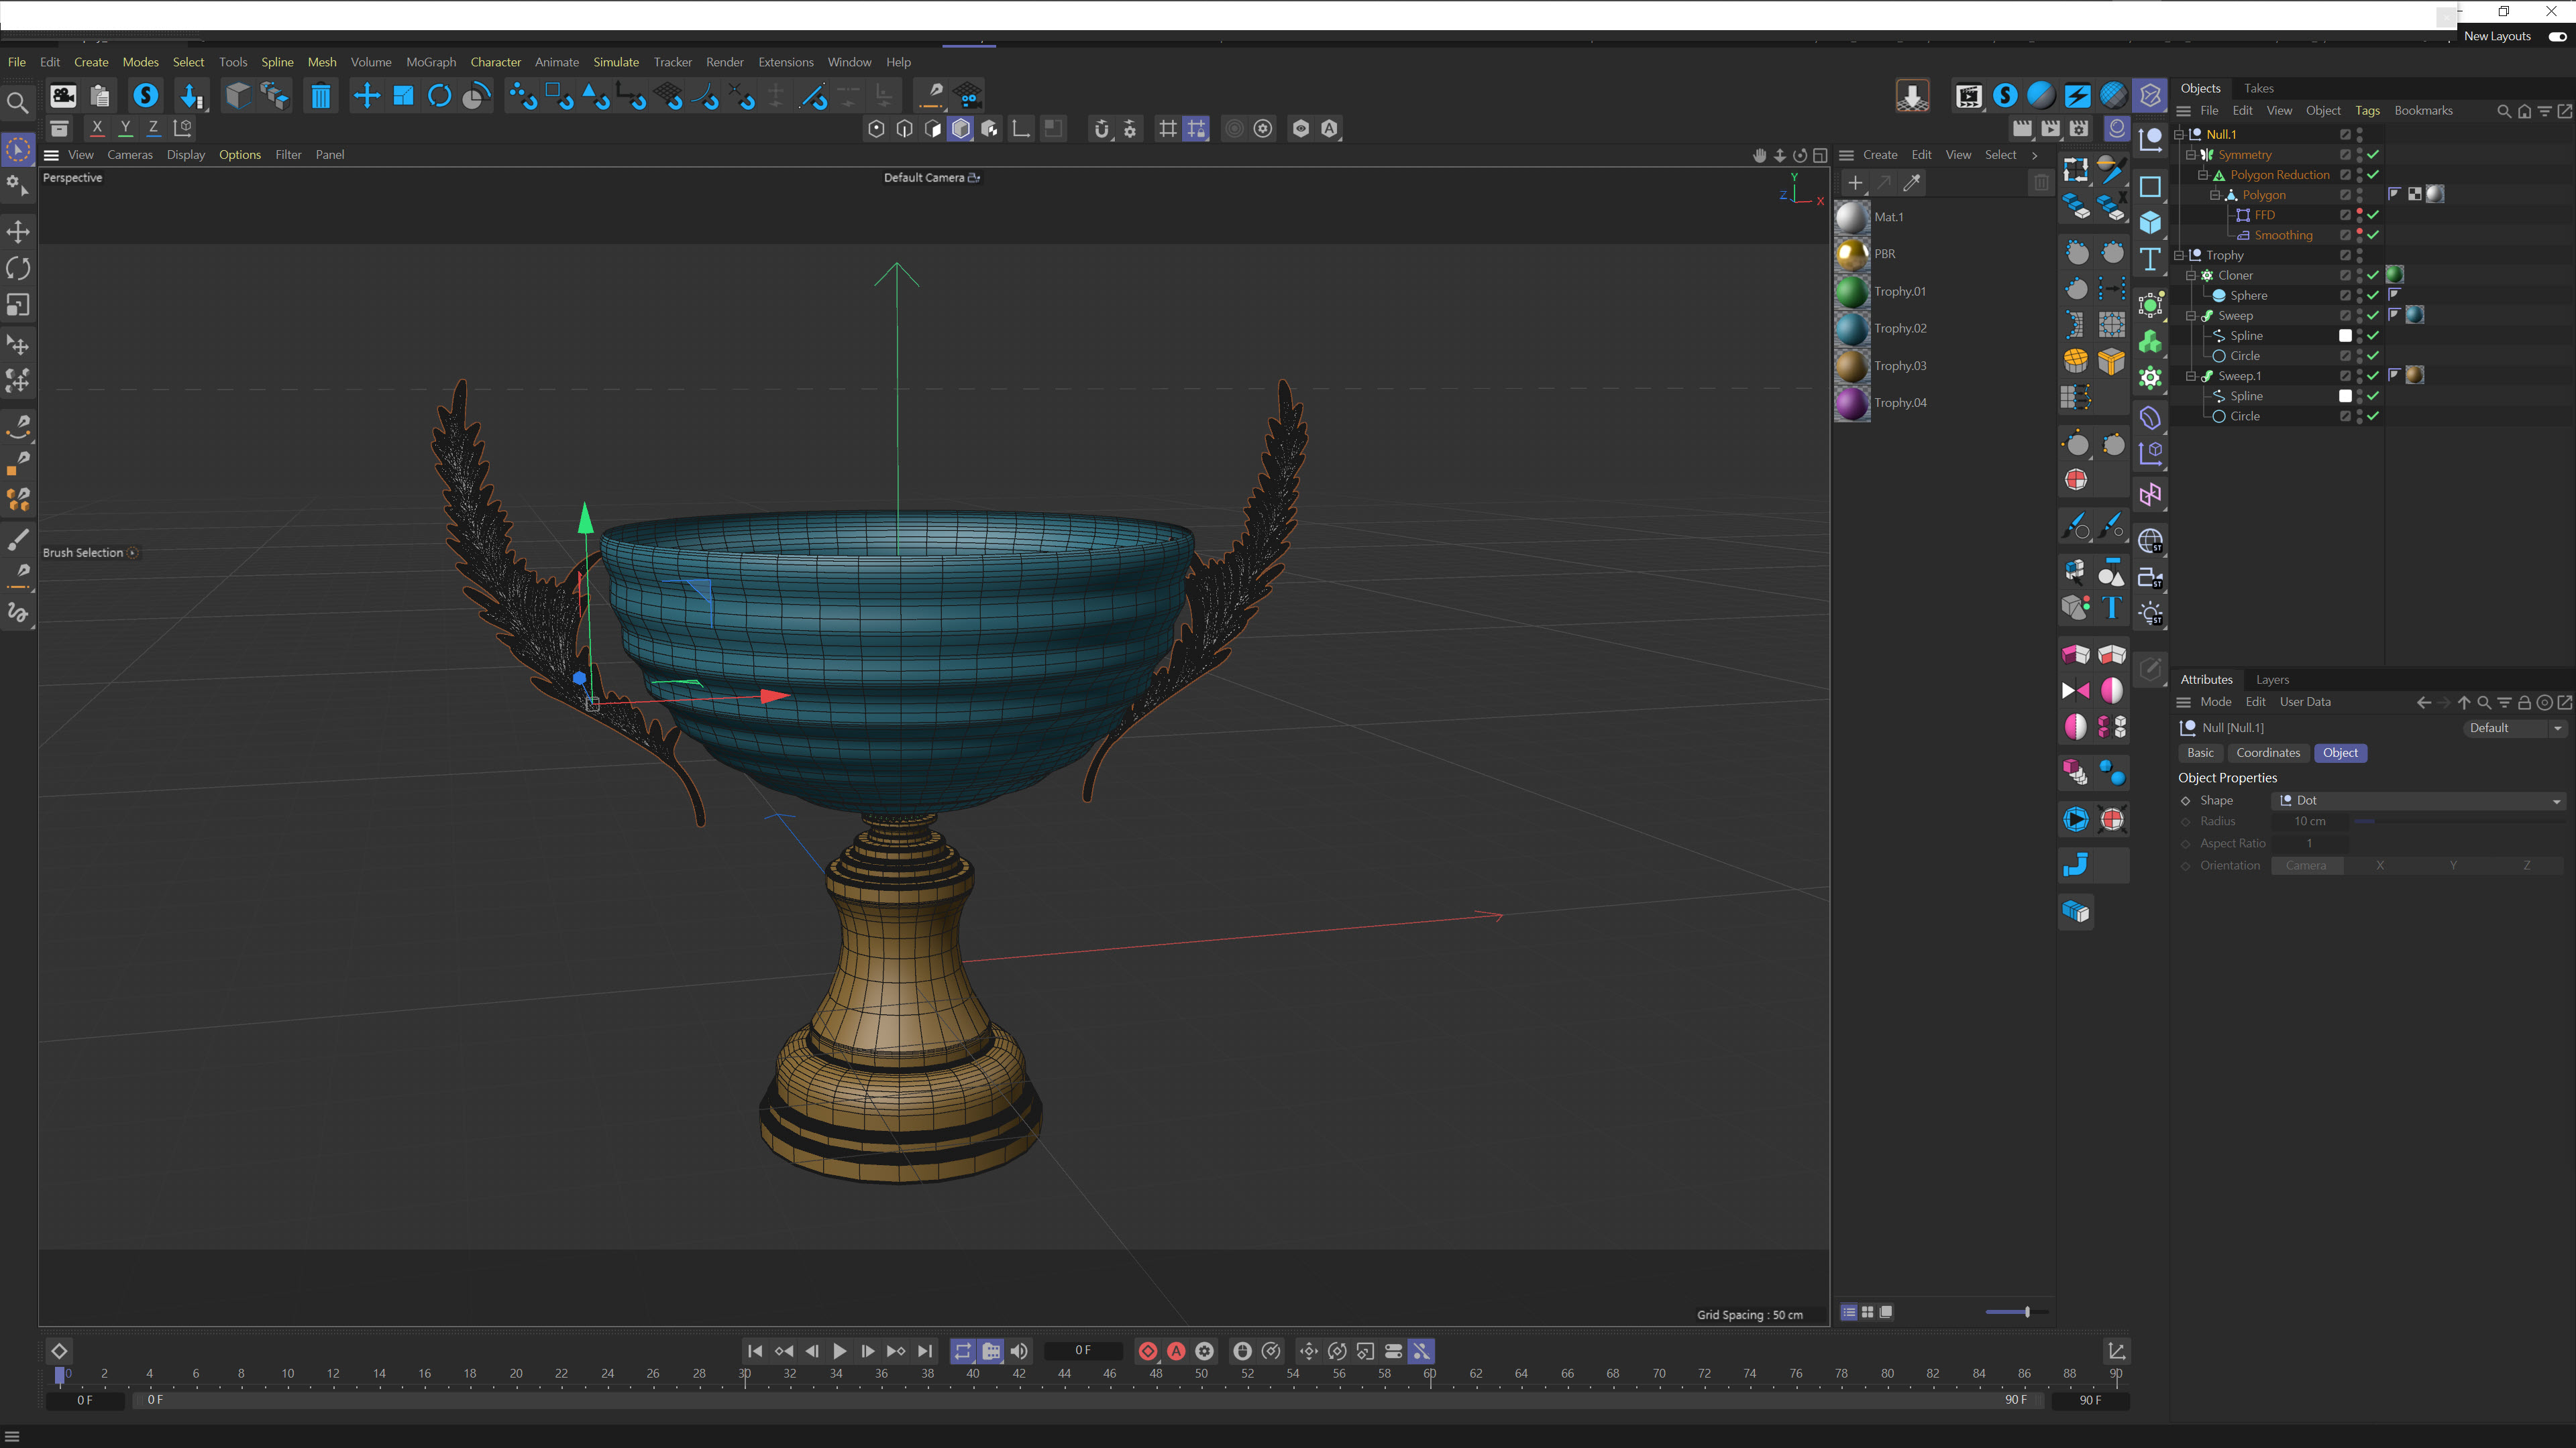Image resolution: width=2576 pixels, height=1448 pixels.
Task: Open the Shape dropdown set to Dot
Action: click(2419, 800)
